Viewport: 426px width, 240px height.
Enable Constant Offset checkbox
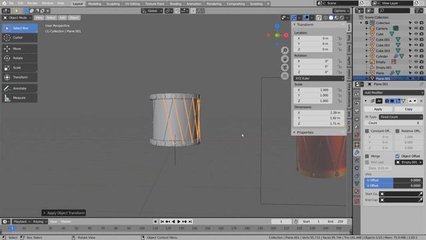coord(367,131)
